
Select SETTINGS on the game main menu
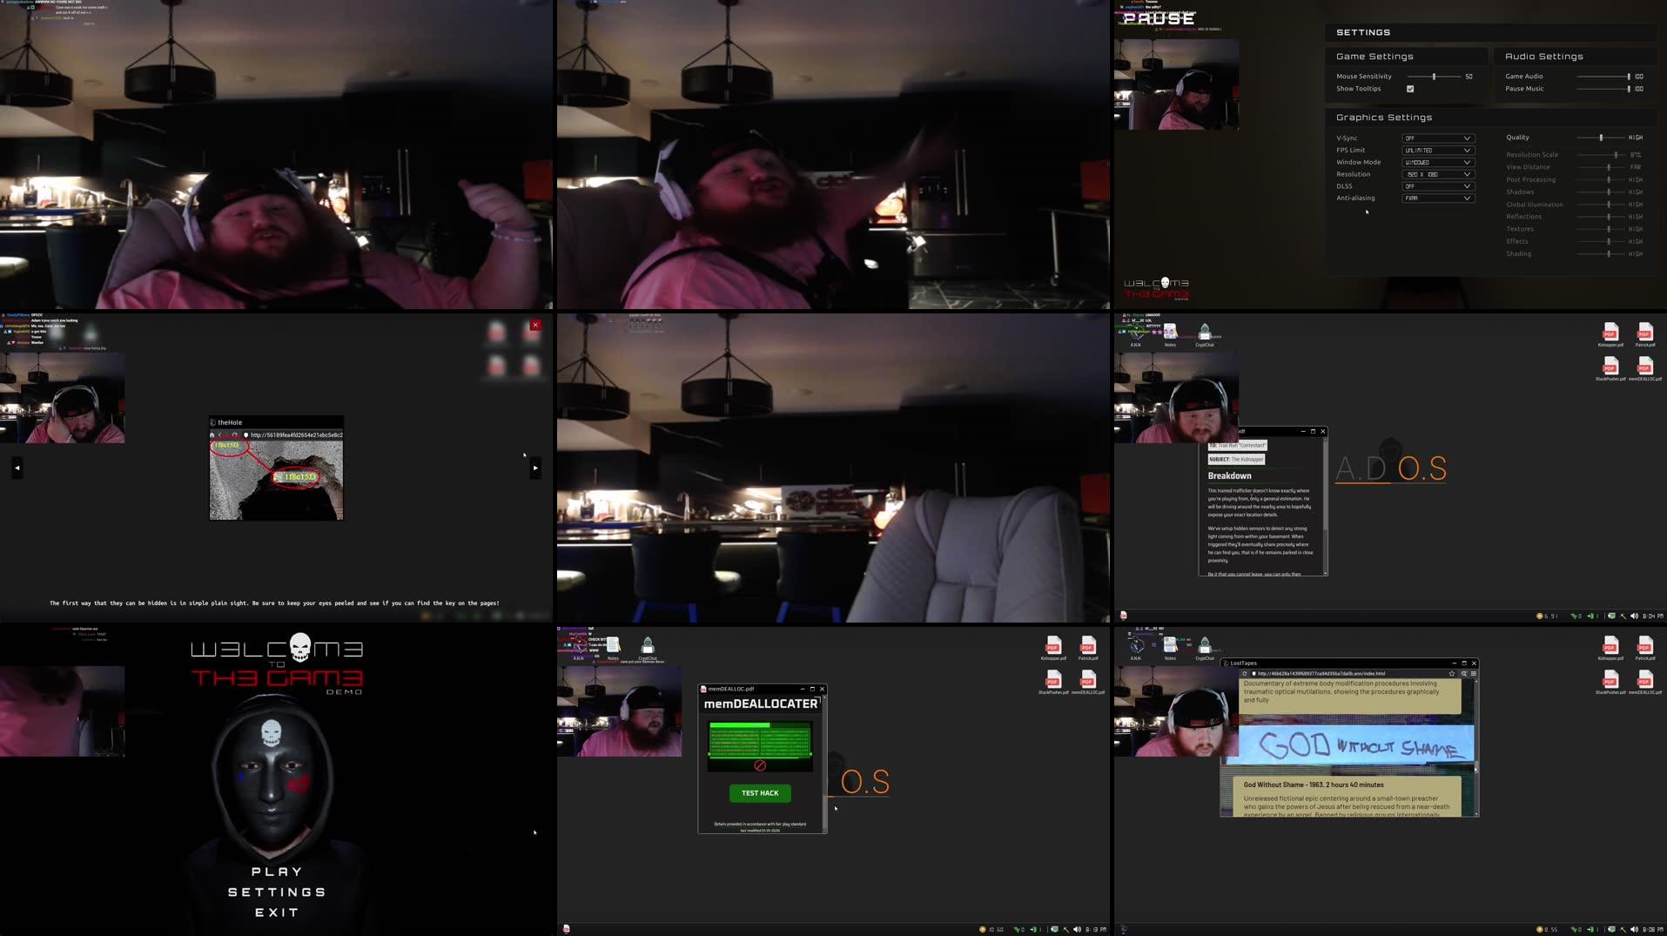point(277,891)
